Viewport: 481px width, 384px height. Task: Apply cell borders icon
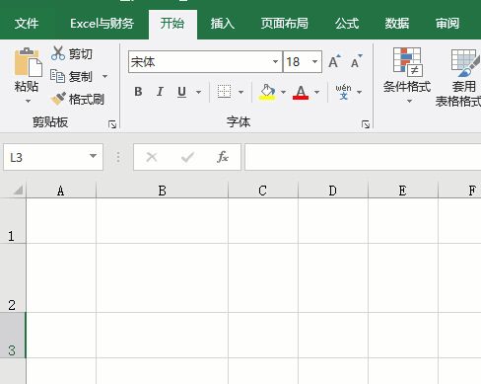click(x=224, y=92)
